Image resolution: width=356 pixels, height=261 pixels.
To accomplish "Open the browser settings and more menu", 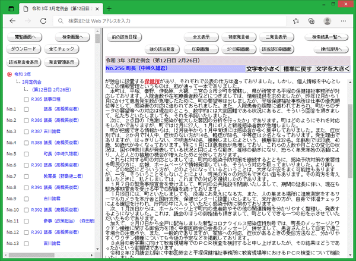I will [x=344, y=21].
